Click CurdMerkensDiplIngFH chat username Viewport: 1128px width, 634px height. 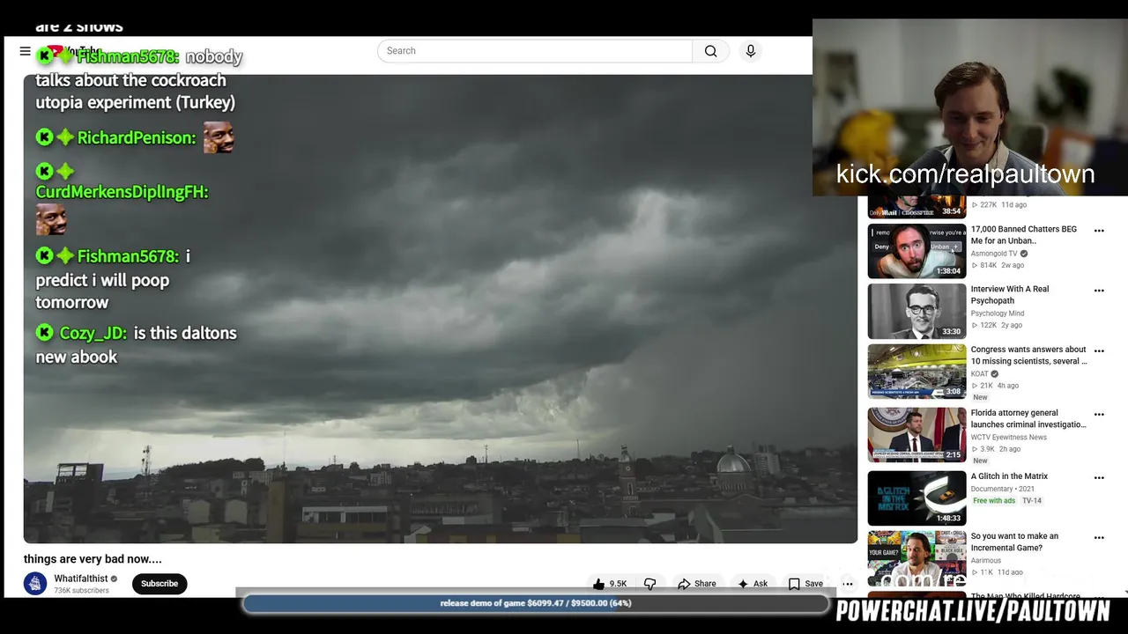click(x=122, y=192)
